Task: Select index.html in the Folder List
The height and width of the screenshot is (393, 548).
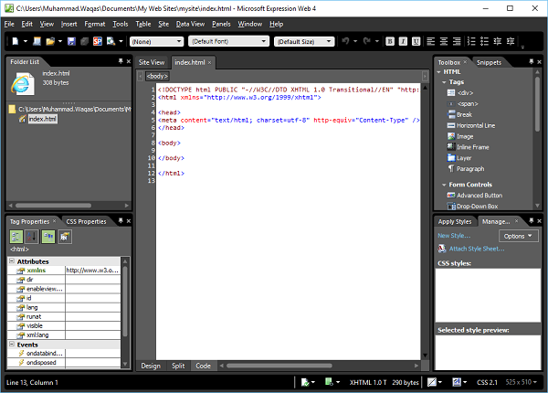Action: [41, 119]
